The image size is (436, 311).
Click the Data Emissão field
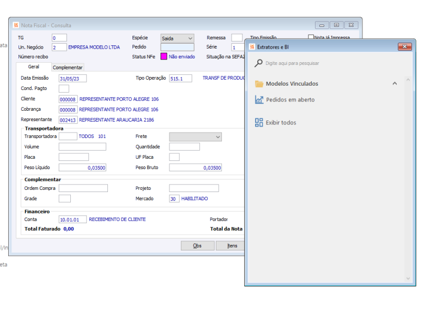(x=72, y=79)
